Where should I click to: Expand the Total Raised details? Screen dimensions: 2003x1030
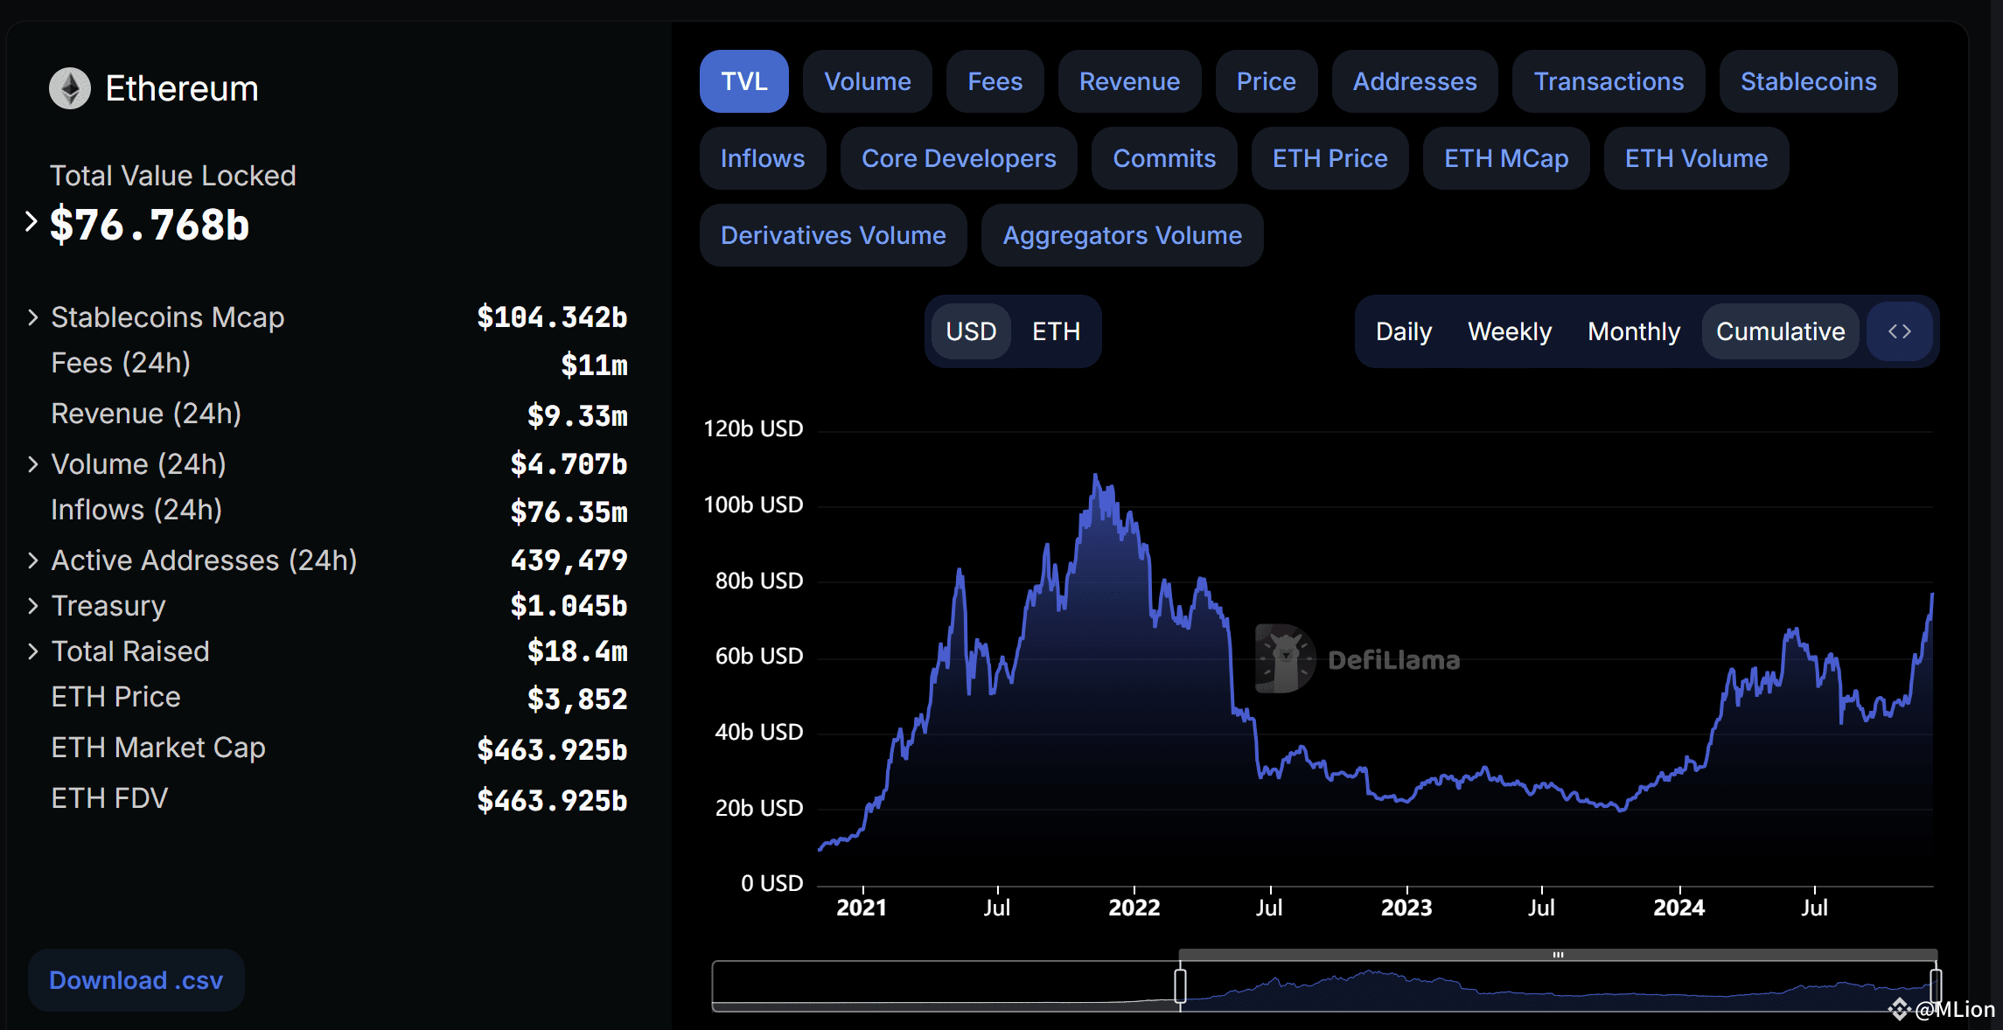click(x=32, y=651)
